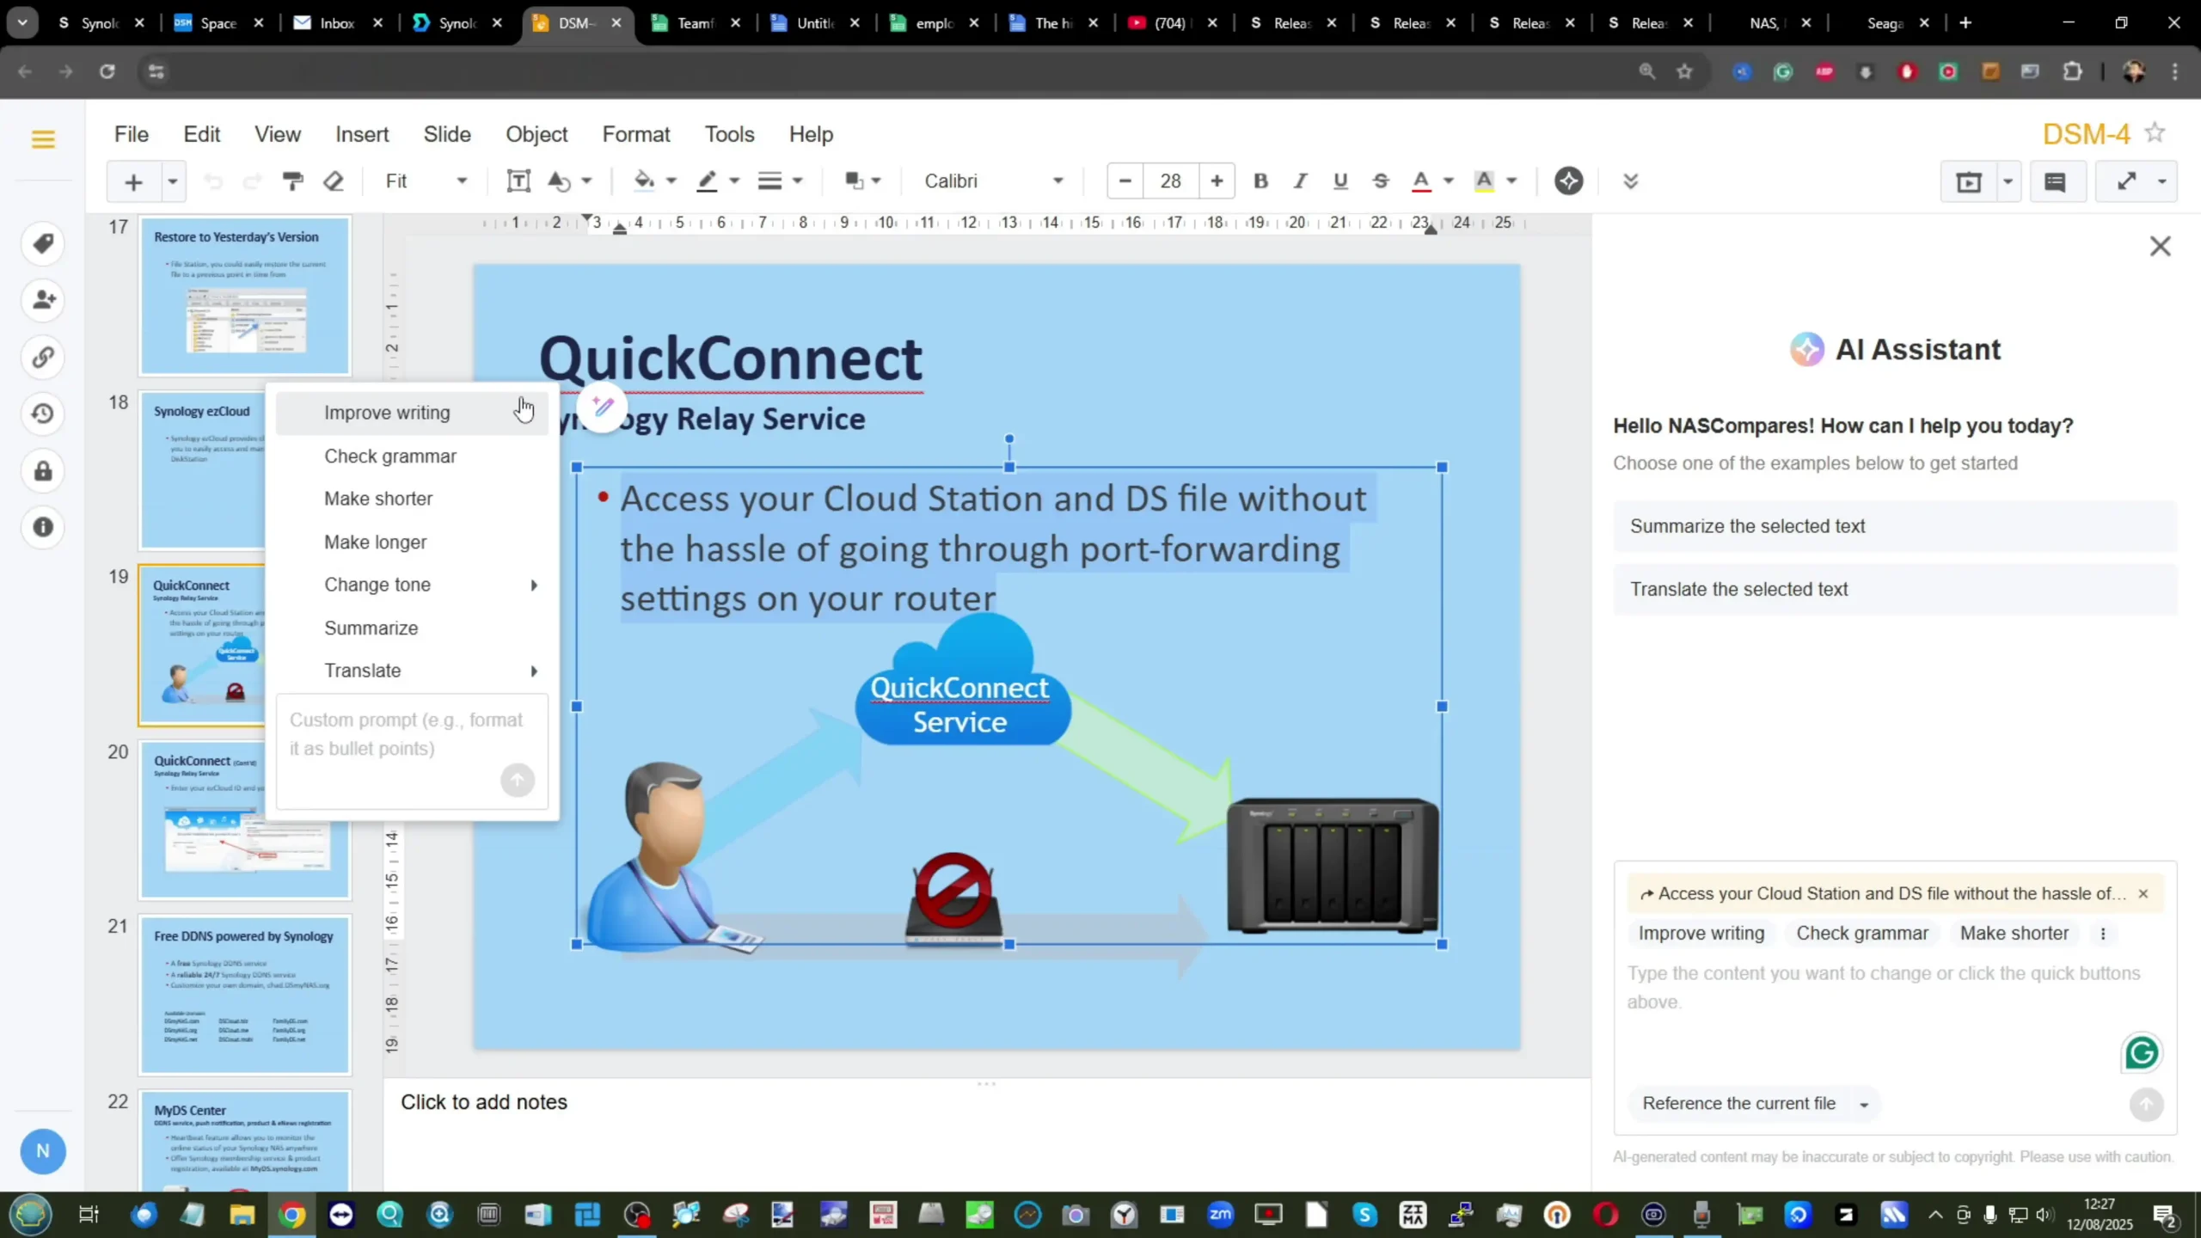This screenshot has width=2201, height=1238.
Task: Insert a text box
Action: [x=518, y=181]
